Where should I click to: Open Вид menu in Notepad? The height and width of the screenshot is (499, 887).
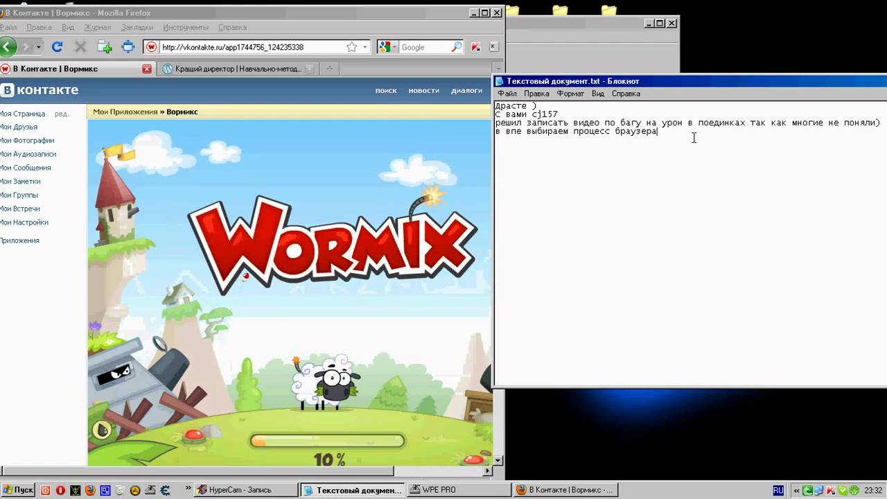598,94
